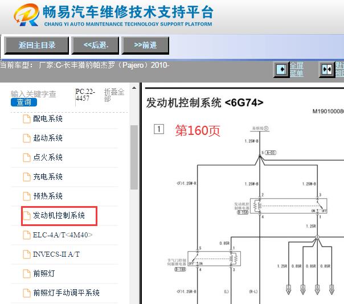Click the current vehicle model text
Image resolution: width=344 pixels, height=304 pixels.
[85, 65]
